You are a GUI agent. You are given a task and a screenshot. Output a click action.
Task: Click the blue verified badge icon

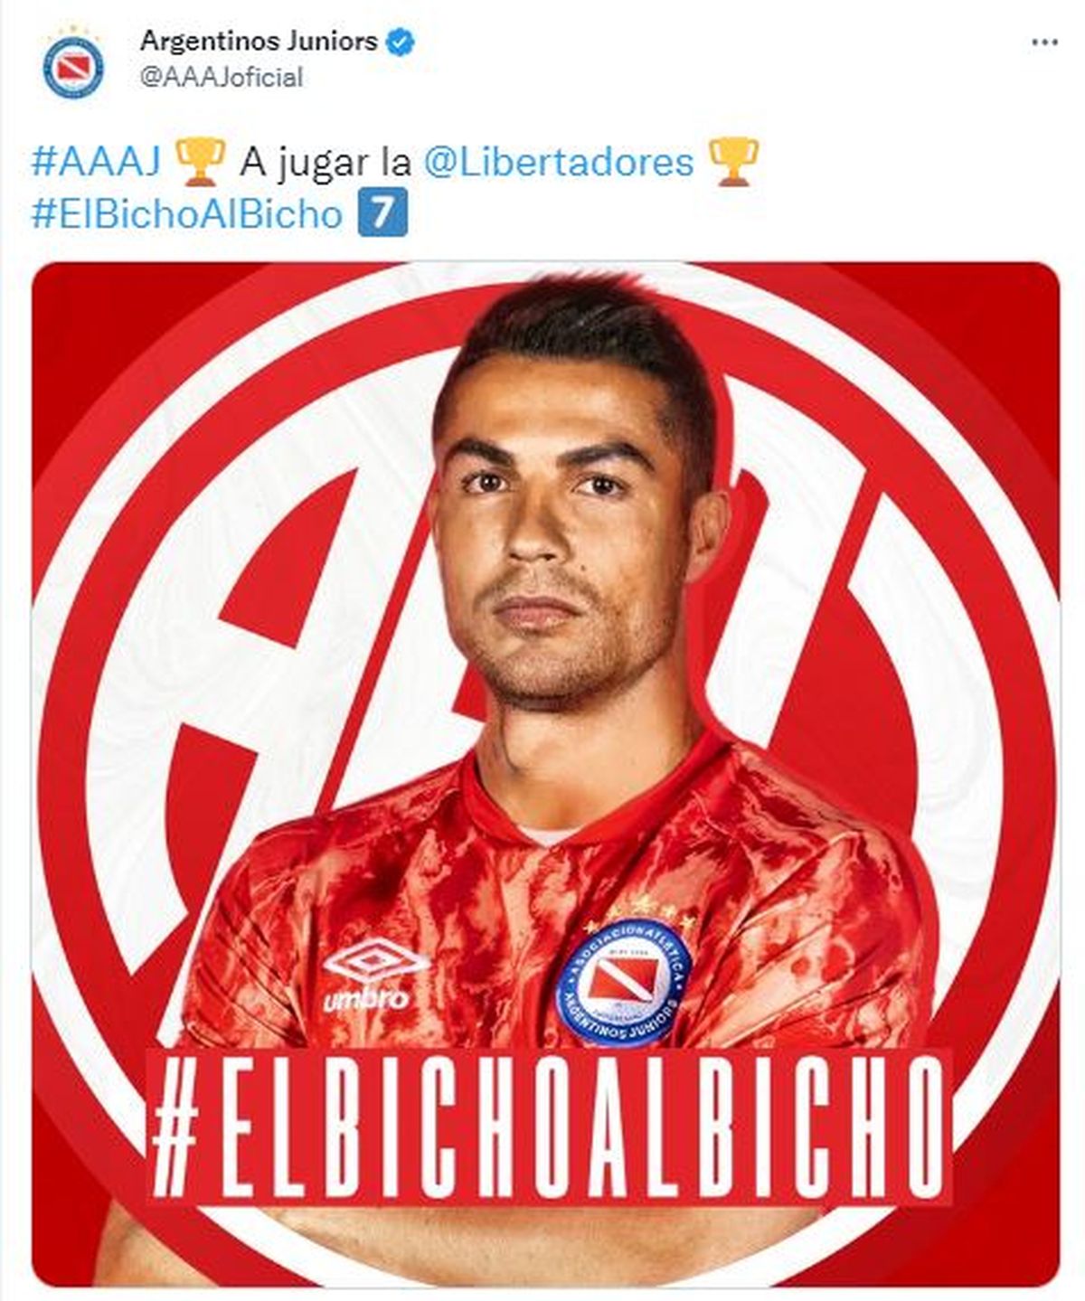click(x=401, y=41)
